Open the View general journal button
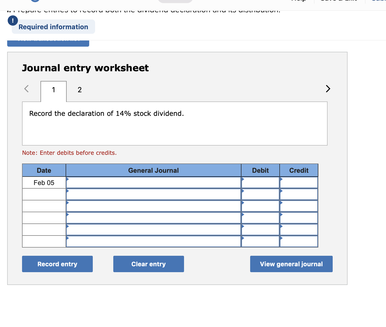This screenshot has height=327, width=386. [x=291, y=264]
